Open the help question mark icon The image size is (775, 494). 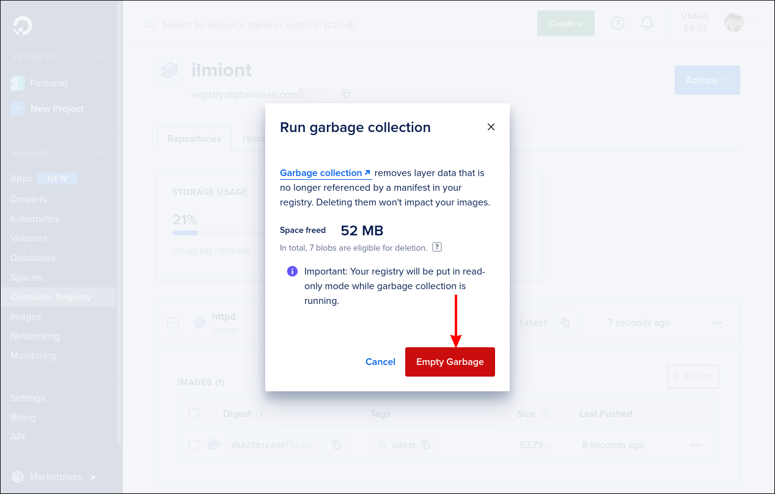coord(618,23)
